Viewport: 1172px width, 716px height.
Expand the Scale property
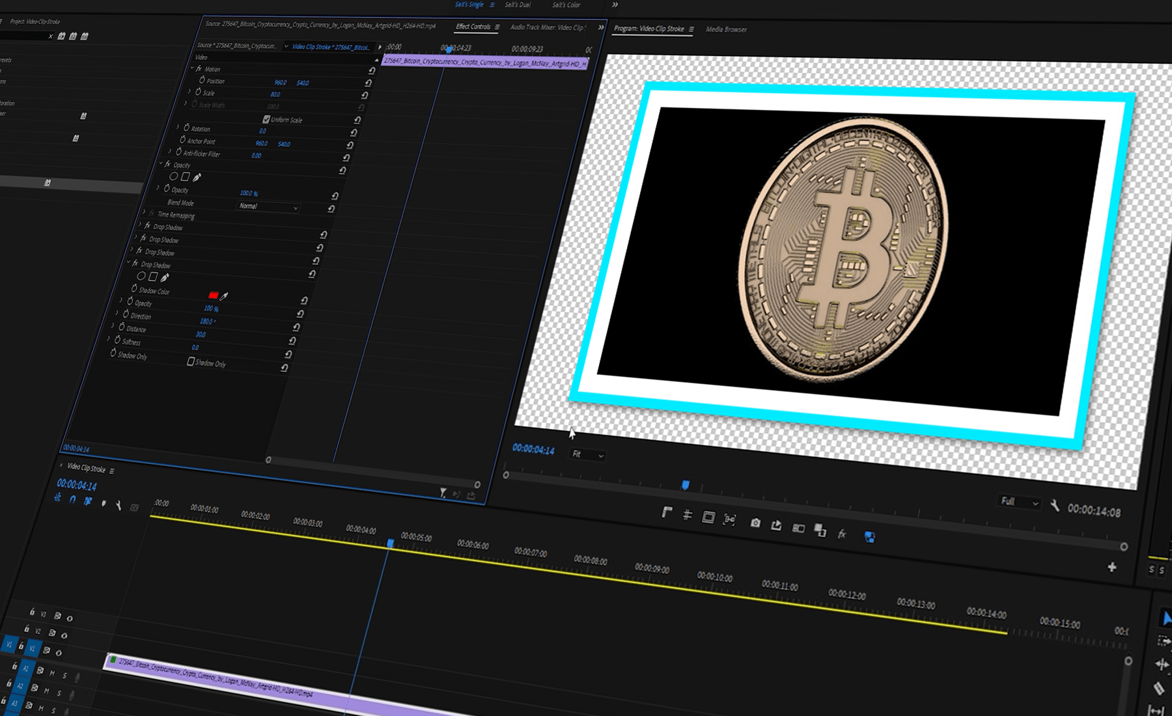point(189,92)
